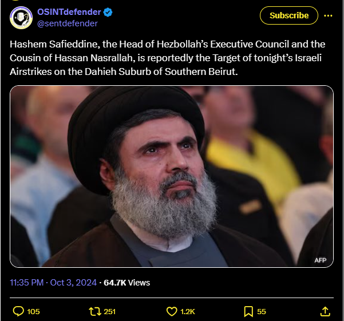
Task: Click the @sentdefender handle
Action: click(x=68, y=23)
